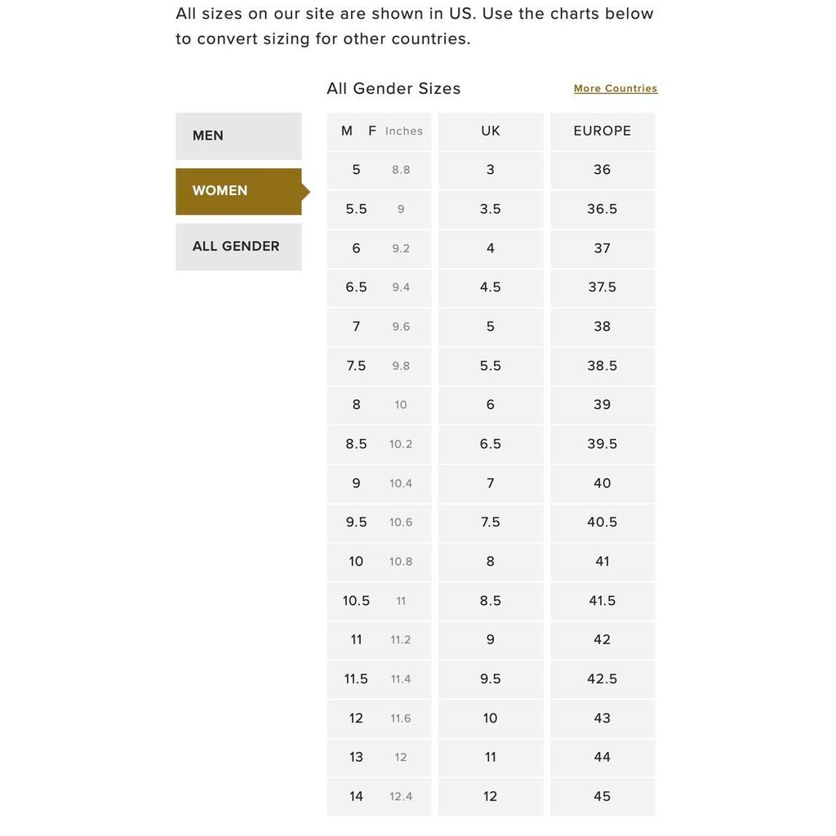Click the UK column header
836x836 pixels.
(491, 131)
